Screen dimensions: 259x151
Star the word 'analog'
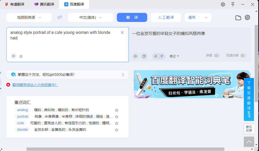tap(117, 110)
